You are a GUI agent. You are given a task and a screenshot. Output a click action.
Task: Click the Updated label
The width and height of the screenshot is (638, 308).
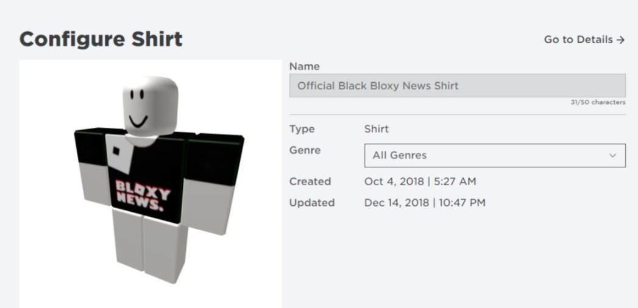pyautogui.click(x=312, y=203)
